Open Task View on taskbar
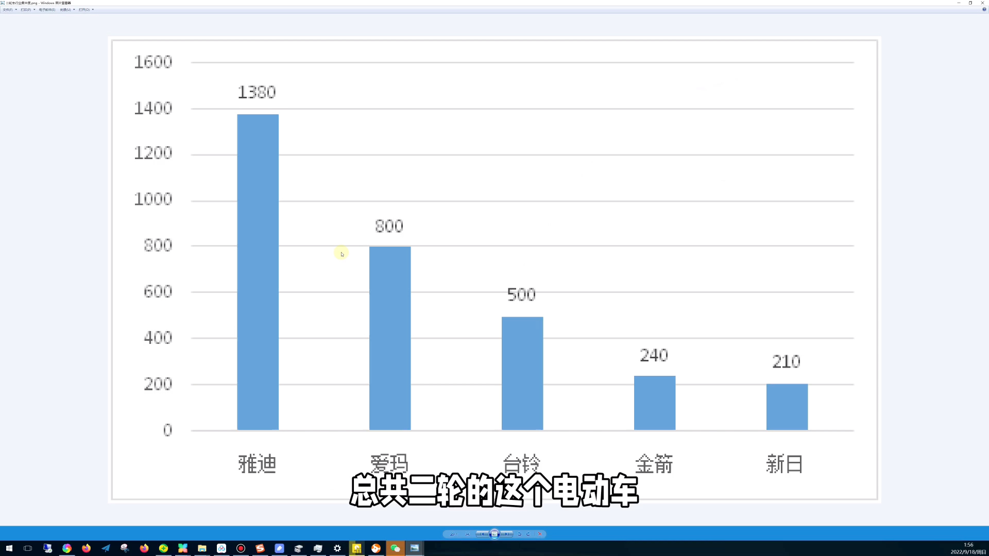 pyautogui.click(x=28, y=548)
